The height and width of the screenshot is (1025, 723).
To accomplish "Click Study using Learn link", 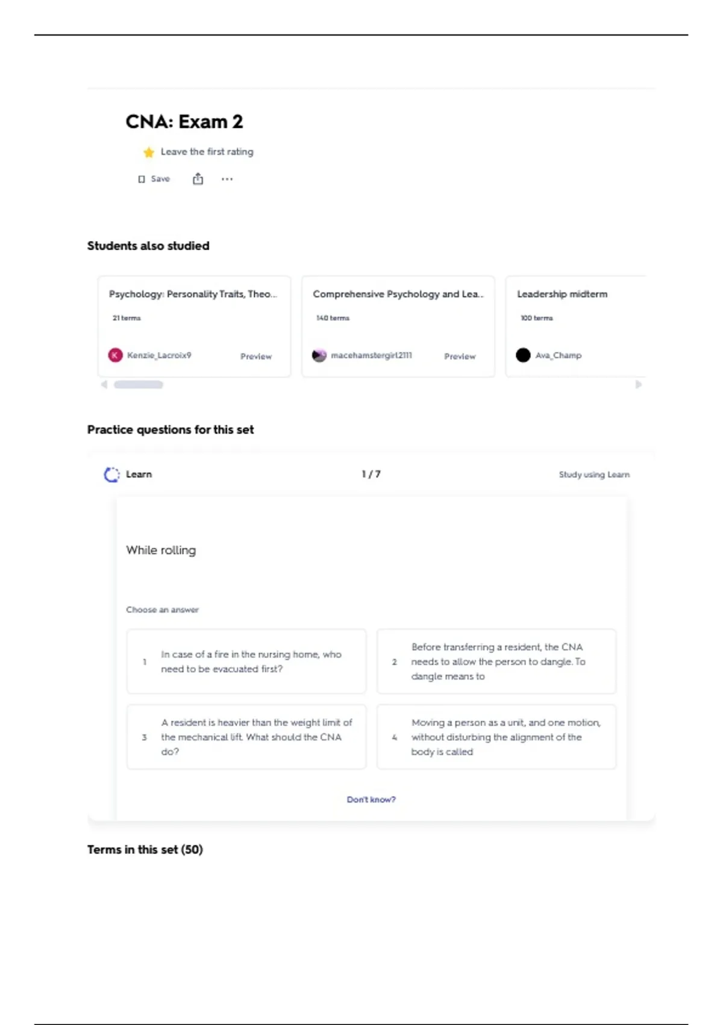I will pos(594,475).
